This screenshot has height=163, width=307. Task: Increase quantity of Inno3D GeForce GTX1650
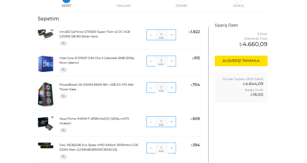click(x=172, y=35)
